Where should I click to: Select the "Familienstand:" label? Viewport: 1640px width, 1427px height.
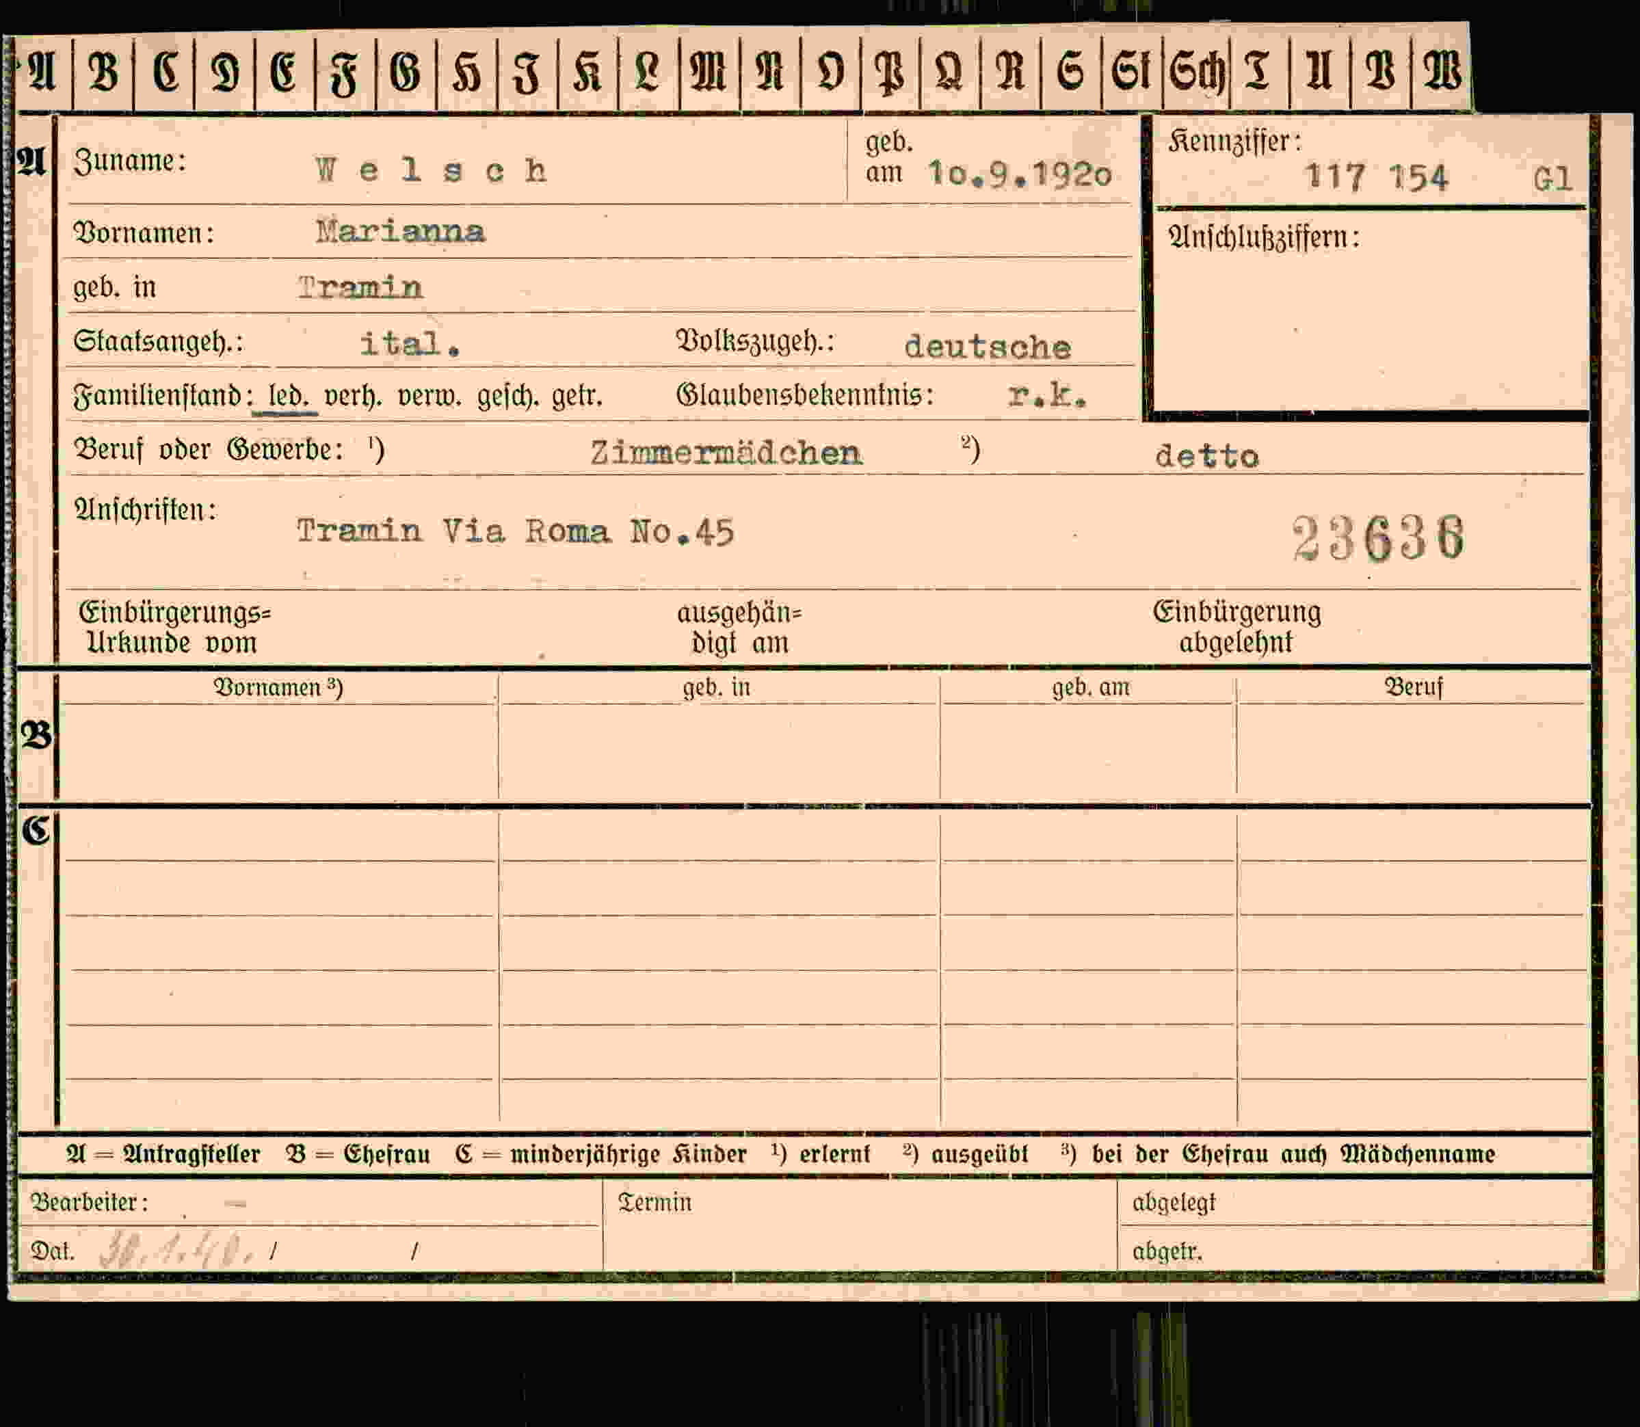(x=163, y=397)
